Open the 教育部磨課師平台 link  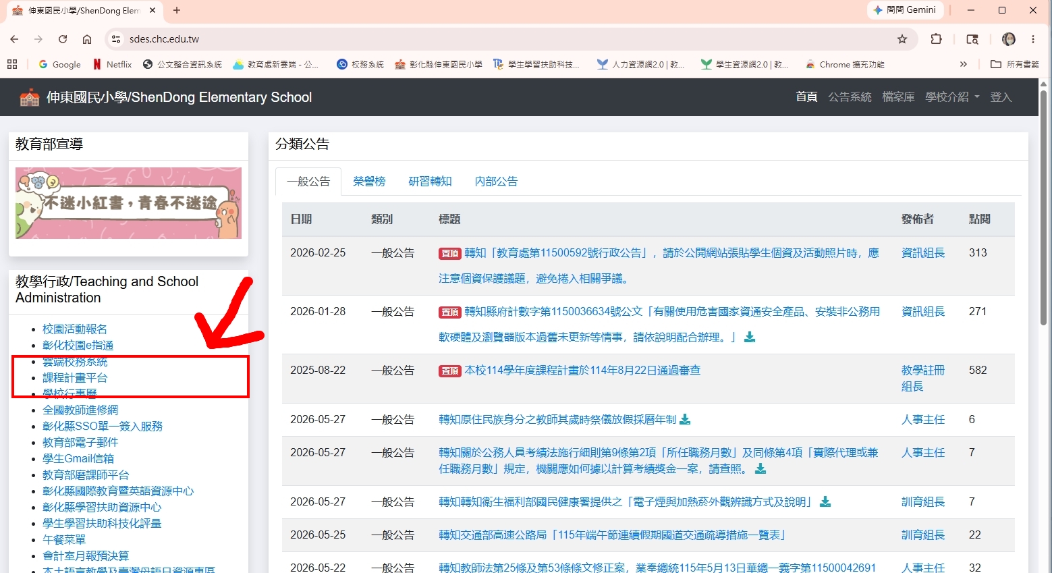pos(86,475)
